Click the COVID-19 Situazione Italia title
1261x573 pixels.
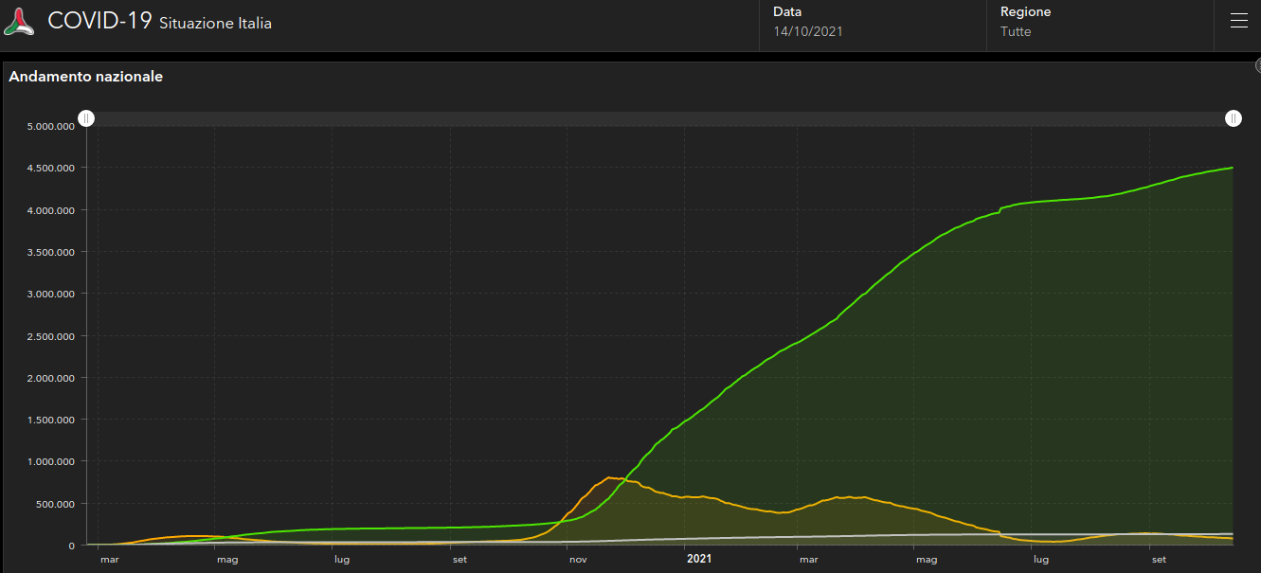coord(159,22)
